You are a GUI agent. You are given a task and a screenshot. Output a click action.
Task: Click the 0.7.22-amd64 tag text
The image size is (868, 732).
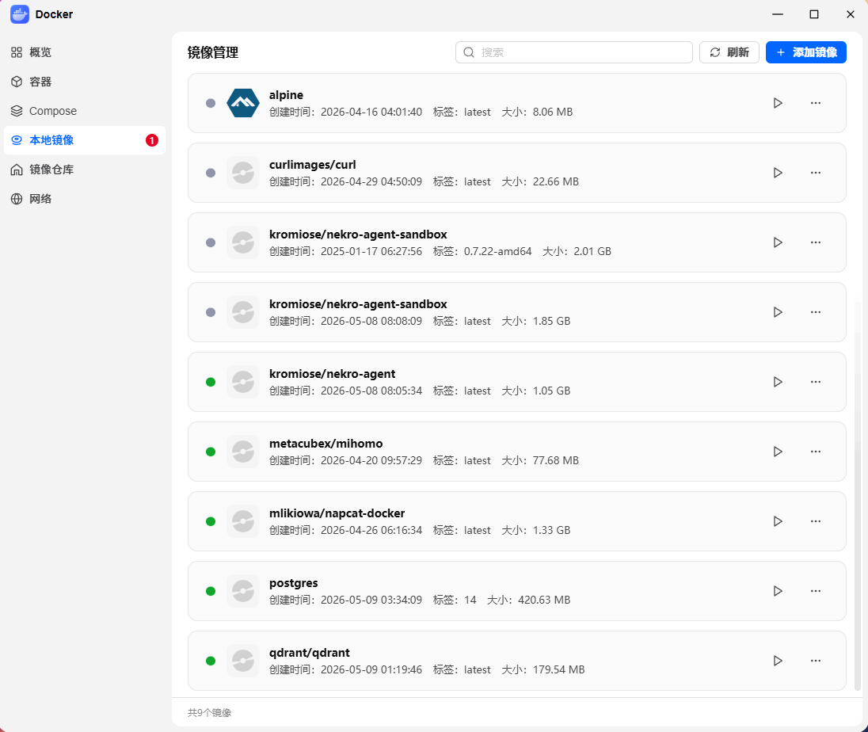[x=497, y=251]
